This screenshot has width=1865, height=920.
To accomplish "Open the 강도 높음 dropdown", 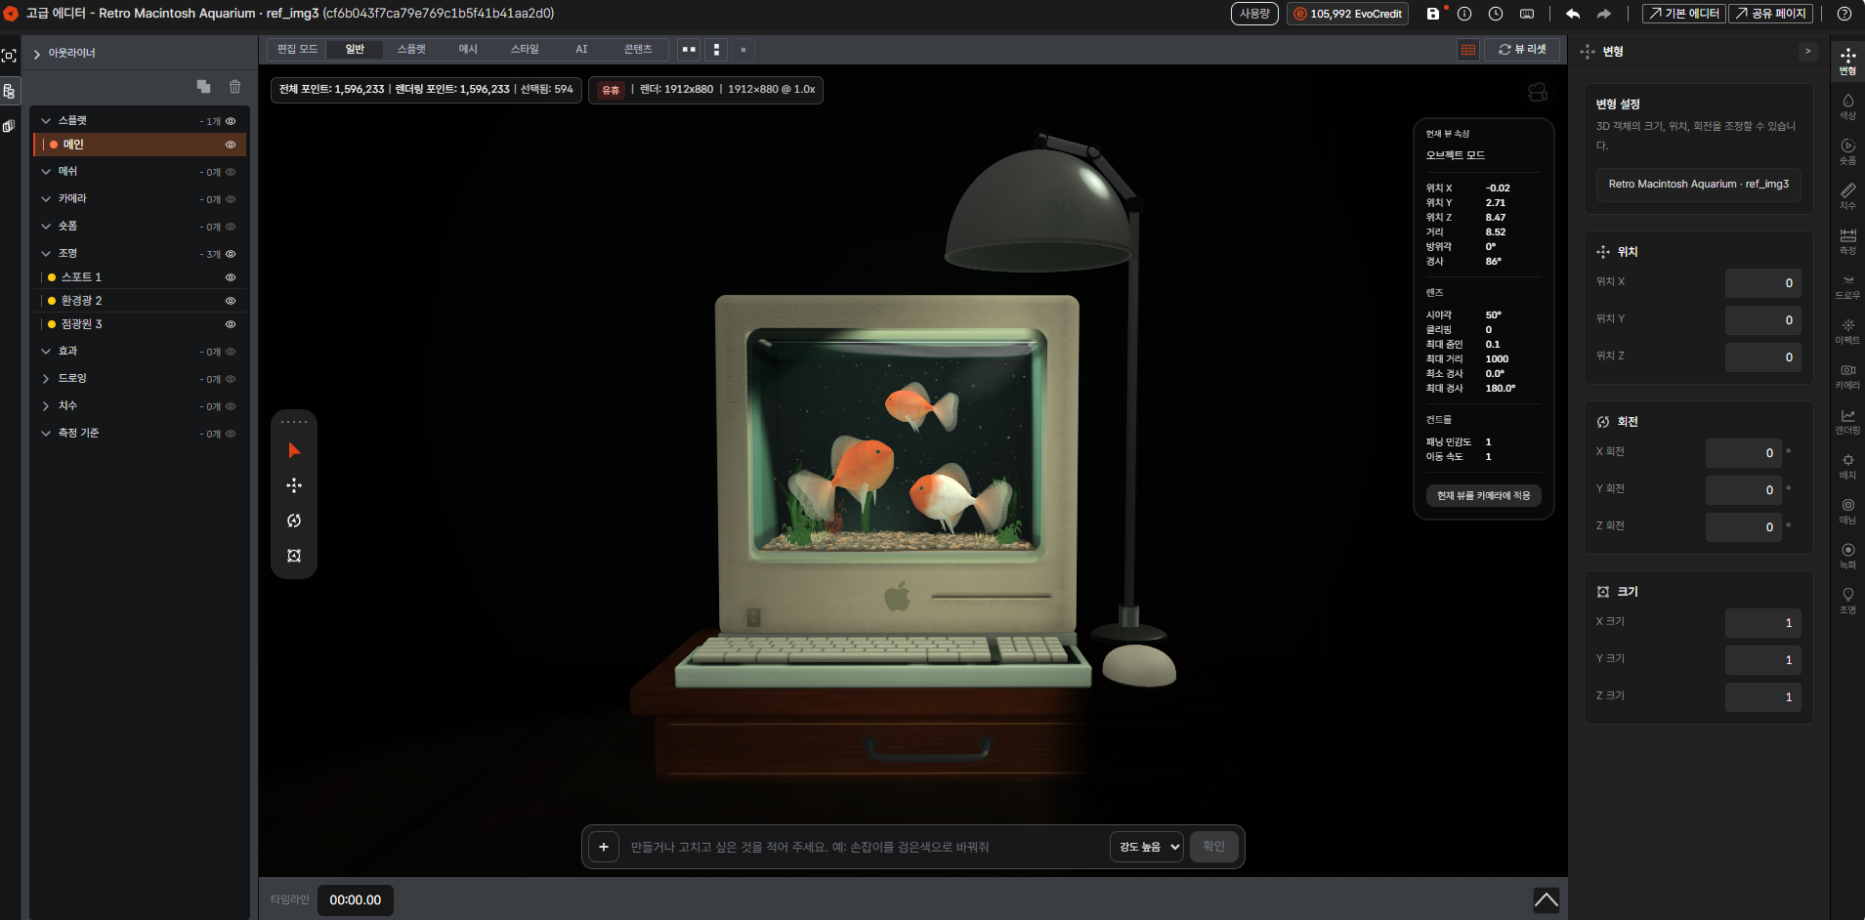I will [1147, 847].
